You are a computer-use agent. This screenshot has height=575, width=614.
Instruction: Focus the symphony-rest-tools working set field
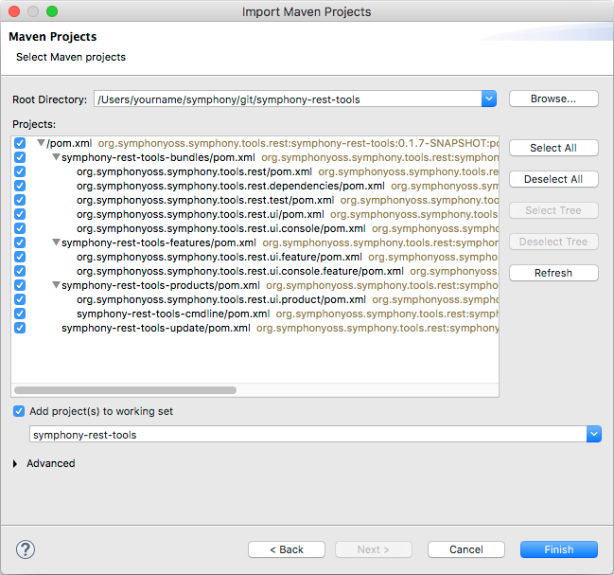[x=307, y=434]
